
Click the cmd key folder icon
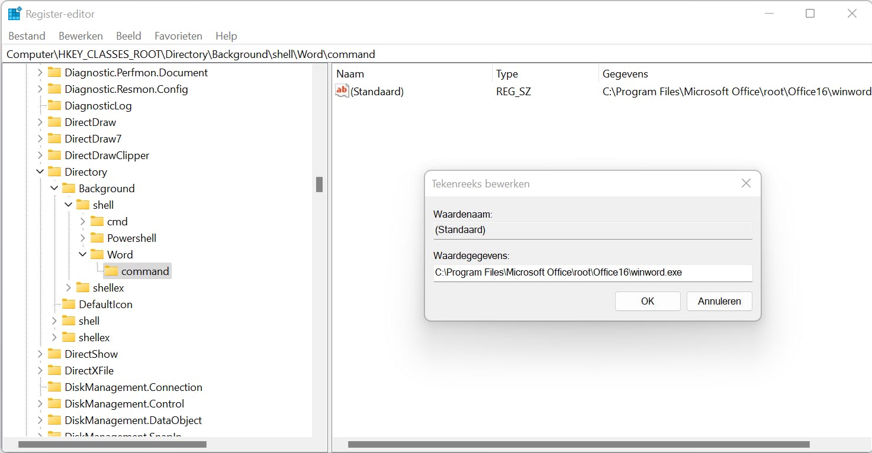tap(97, 222)
